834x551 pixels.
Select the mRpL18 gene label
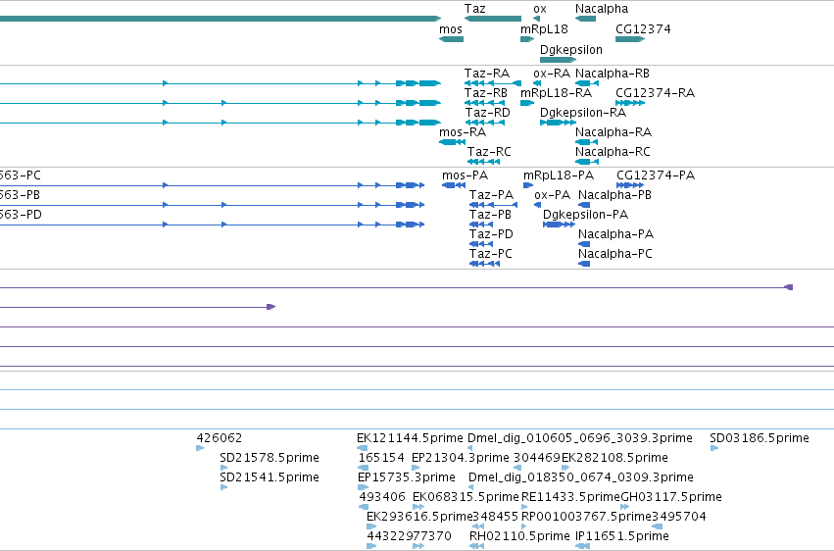tap(544, 29)
